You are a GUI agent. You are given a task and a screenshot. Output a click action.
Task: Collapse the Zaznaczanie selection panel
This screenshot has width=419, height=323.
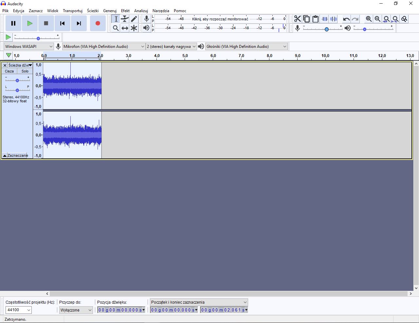tap(5, 155)
